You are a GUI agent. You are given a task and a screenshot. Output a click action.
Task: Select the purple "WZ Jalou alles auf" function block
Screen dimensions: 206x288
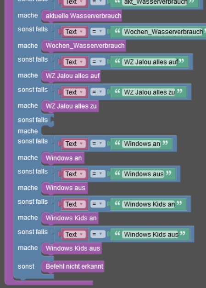(71, 75)
